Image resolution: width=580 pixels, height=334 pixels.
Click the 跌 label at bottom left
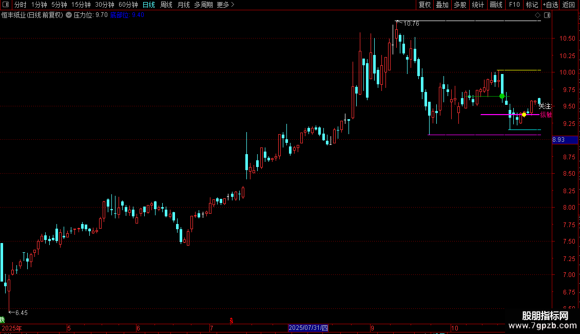pos(2,320)
